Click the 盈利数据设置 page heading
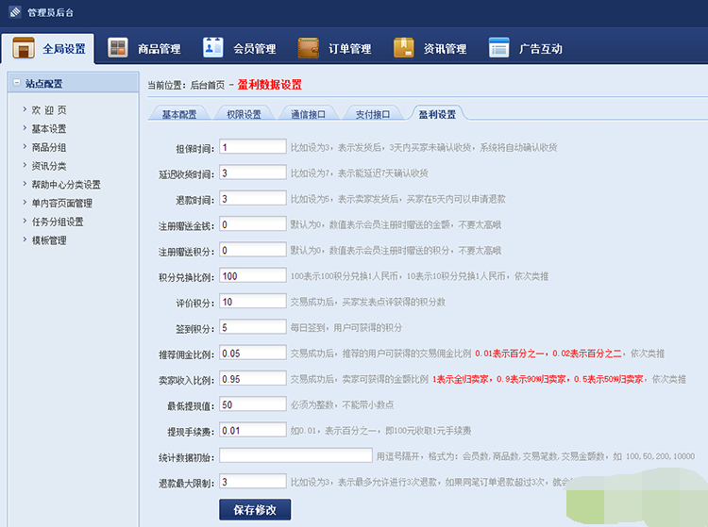 pos(270,85)
